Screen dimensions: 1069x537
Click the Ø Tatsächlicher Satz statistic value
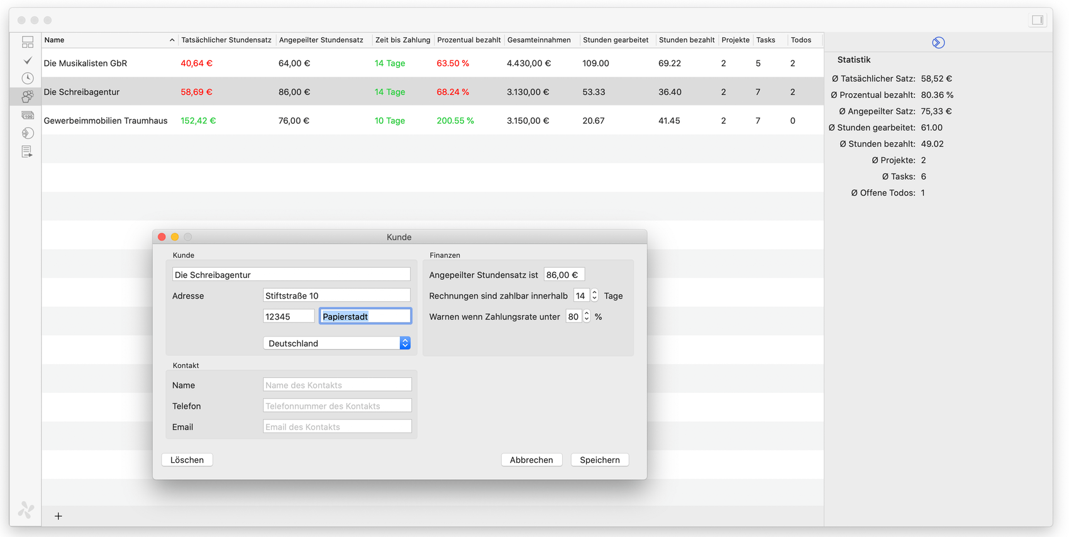click(936, 79)
